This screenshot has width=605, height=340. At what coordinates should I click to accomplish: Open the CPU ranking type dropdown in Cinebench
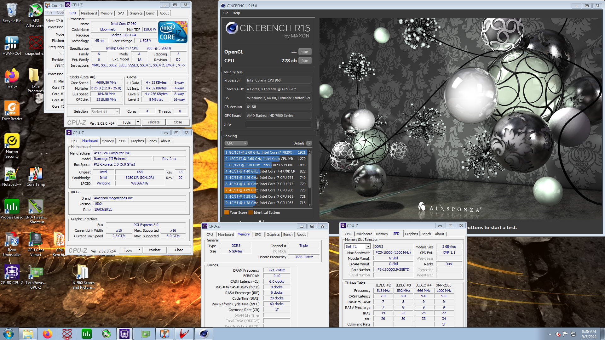[x=236, y=143]
